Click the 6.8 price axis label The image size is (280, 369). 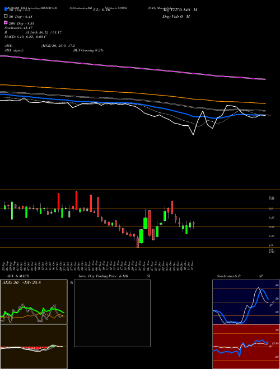(270, 209)
